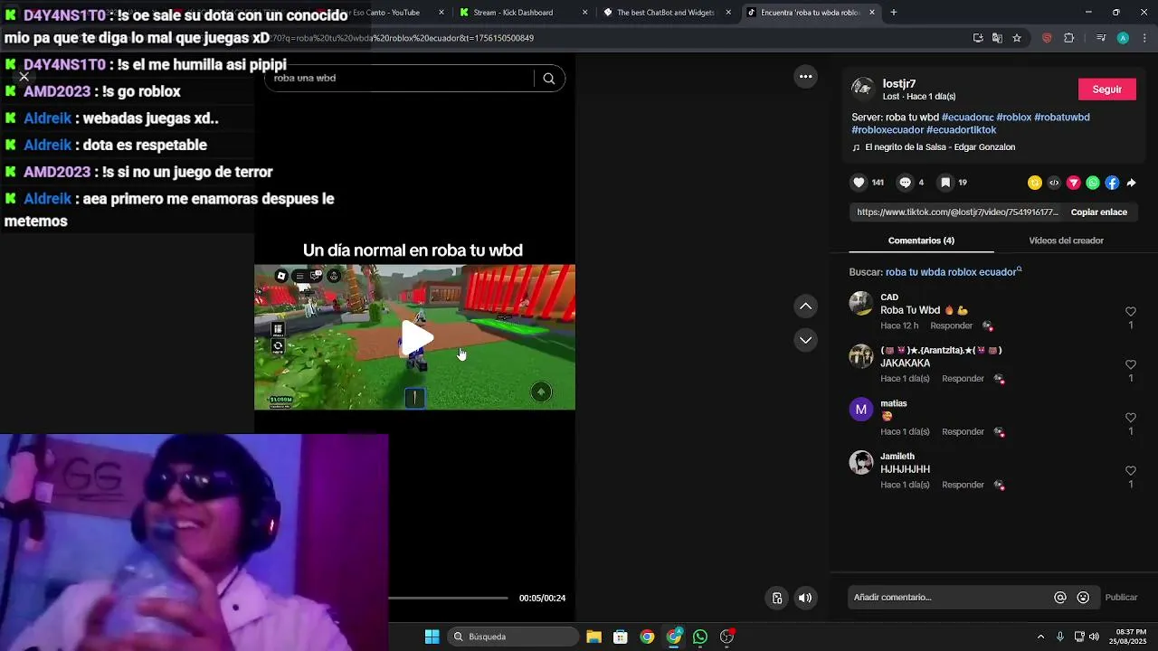Click the Publicar button
This screenshot has height=651, width=1158.
click(1121, 598)
